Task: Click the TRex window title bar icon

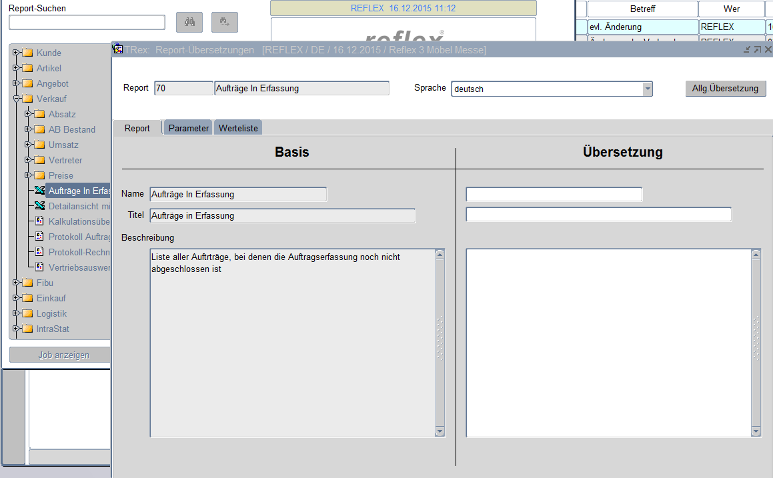Action: 118,49
